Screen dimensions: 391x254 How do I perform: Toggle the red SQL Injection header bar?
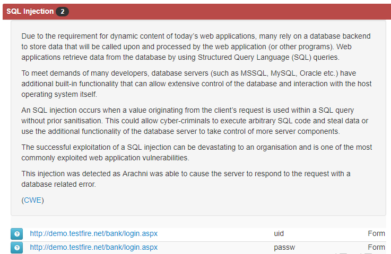(197, 12)
